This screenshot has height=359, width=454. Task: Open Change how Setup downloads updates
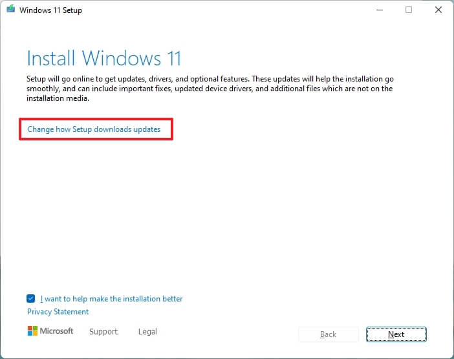(x=94, y=129)
